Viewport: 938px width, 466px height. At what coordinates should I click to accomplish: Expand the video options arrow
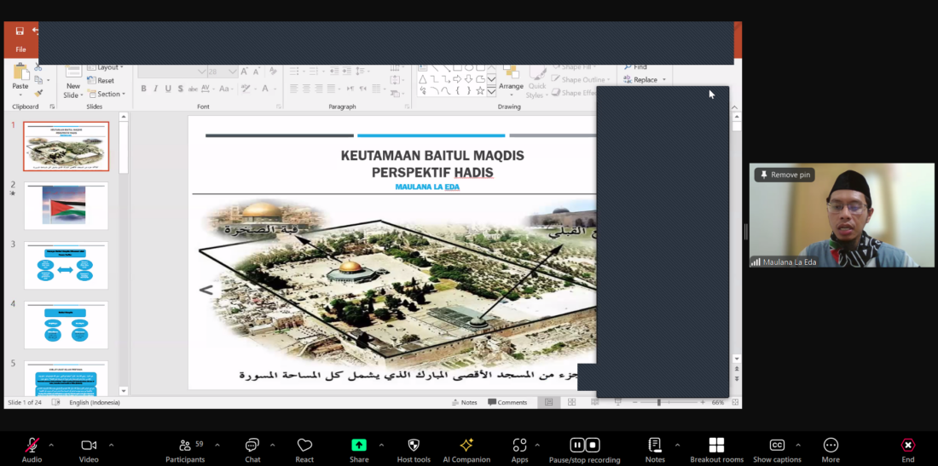click(111, 445)
